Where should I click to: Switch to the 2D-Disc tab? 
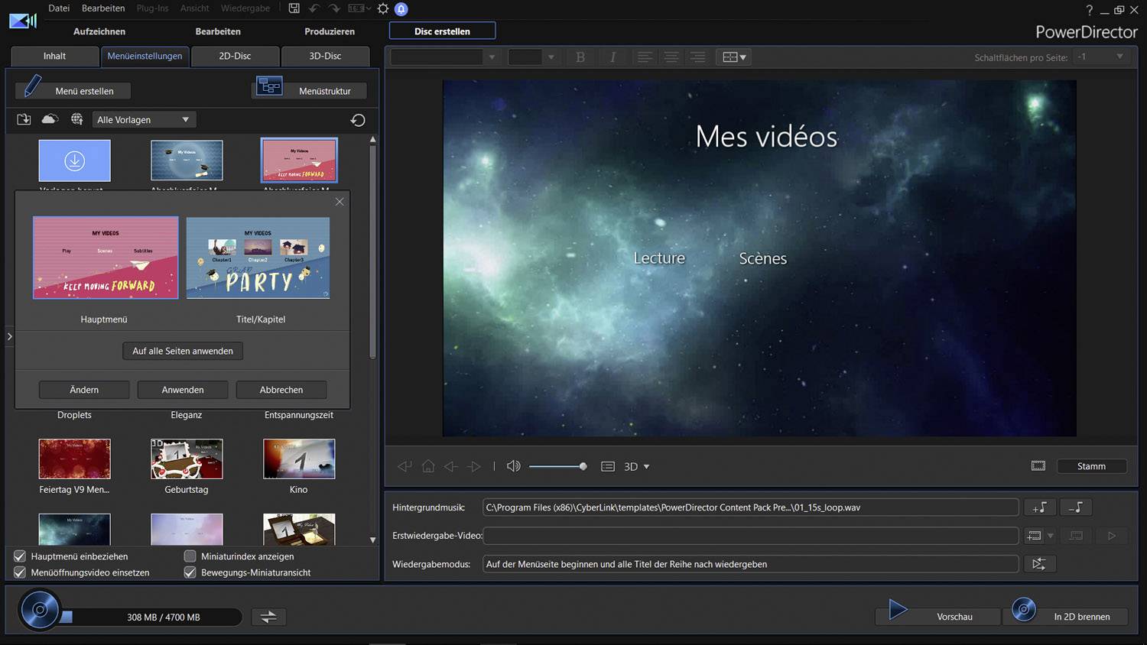click(236, 56)
